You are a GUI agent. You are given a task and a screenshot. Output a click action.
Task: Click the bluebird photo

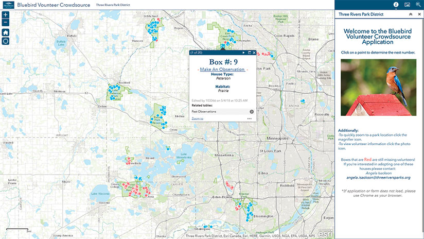click(x=378, y=88)
